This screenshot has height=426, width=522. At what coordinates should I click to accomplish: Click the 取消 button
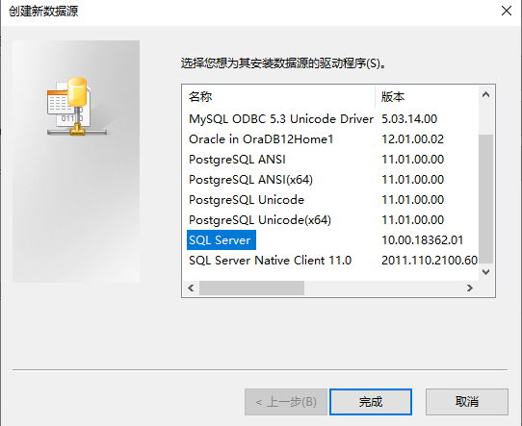point(467,402)
